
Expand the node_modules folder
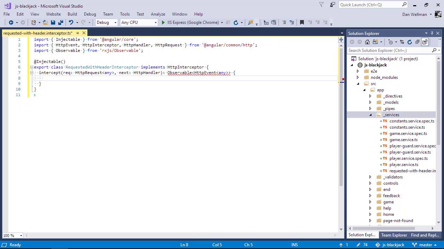(x=358, y=77)
